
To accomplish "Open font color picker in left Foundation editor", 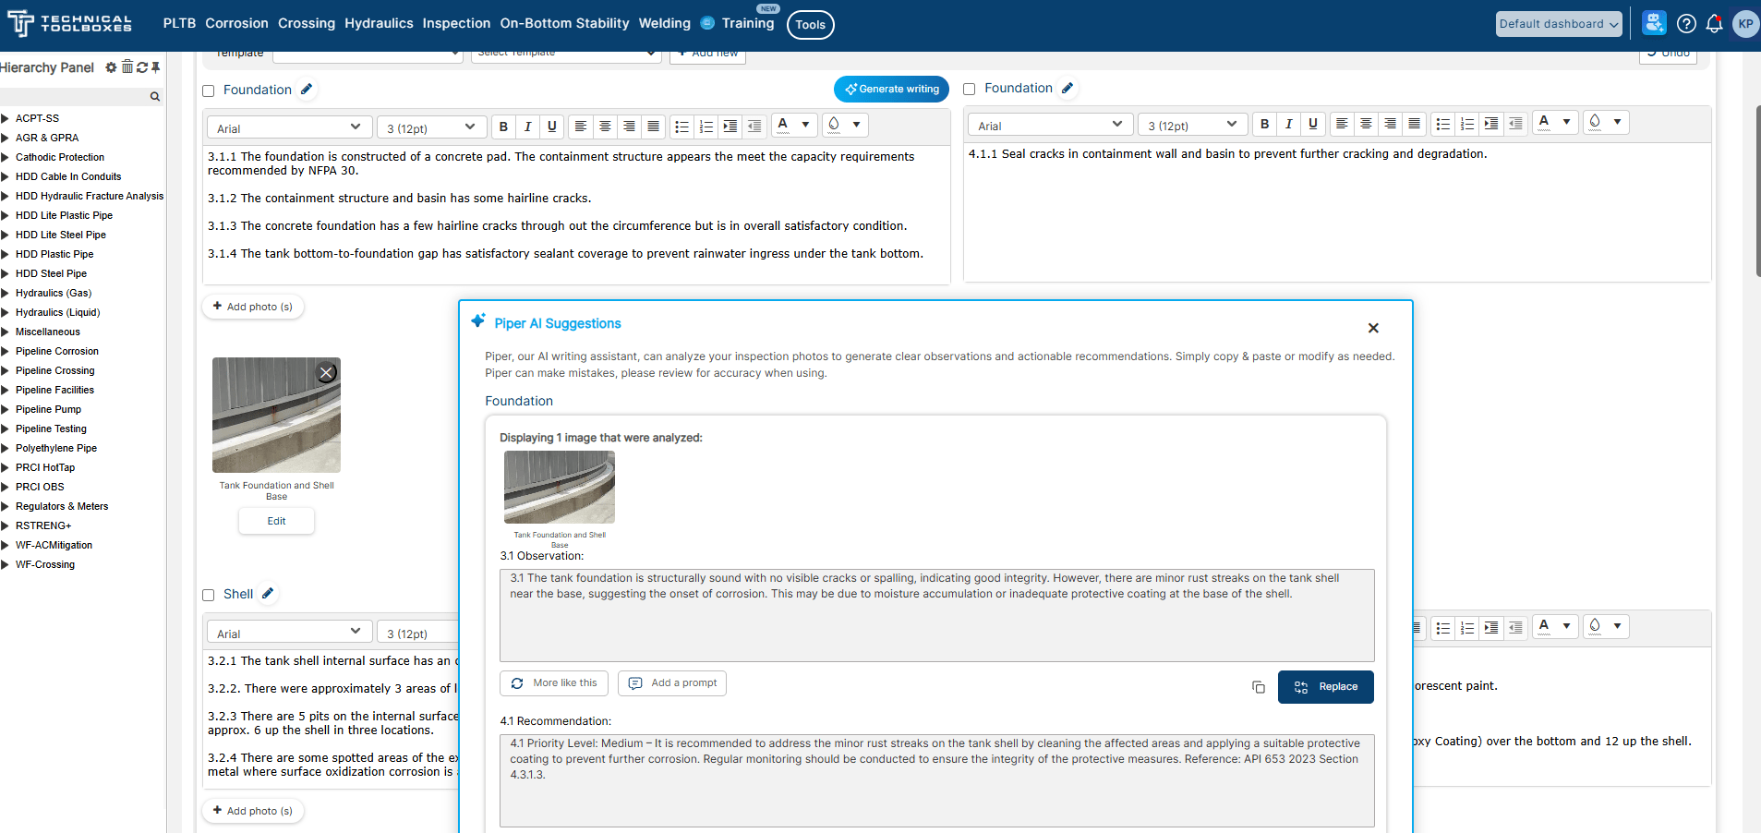I will coord(793,126).
